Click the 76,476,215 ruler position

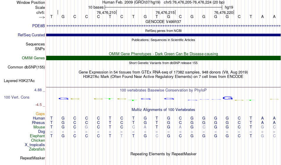tap(165, 12)
